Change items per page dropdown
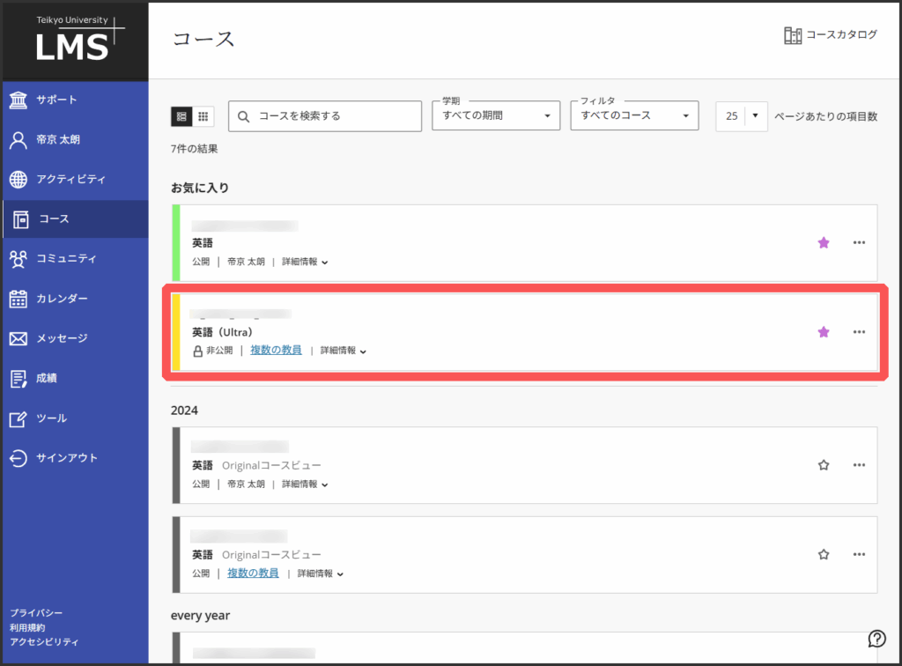 point(741,116)
